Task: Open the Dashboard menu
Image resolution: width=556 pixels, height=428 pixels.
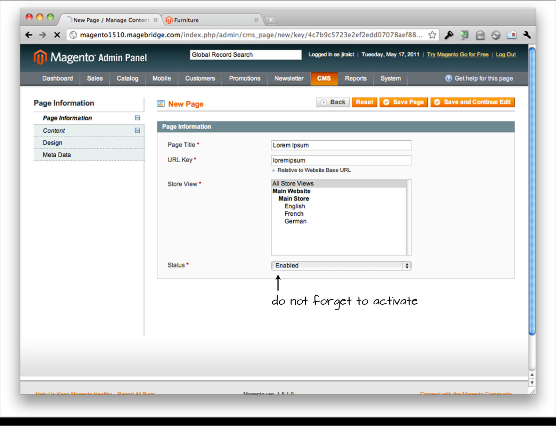Action: point(58,79)
